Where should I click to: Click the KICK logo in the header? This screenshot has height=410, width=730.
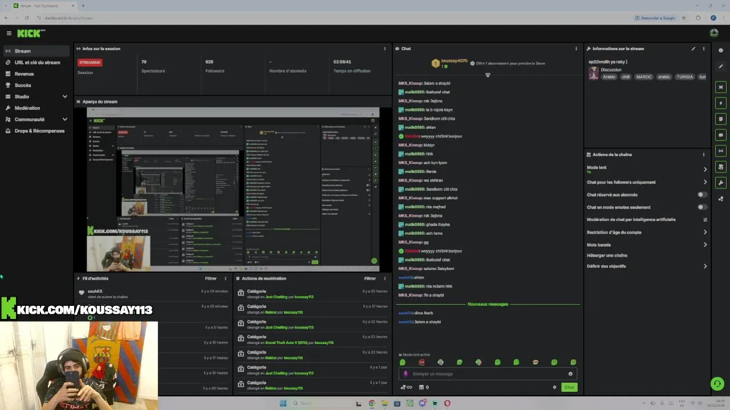(x=30, y=33)
